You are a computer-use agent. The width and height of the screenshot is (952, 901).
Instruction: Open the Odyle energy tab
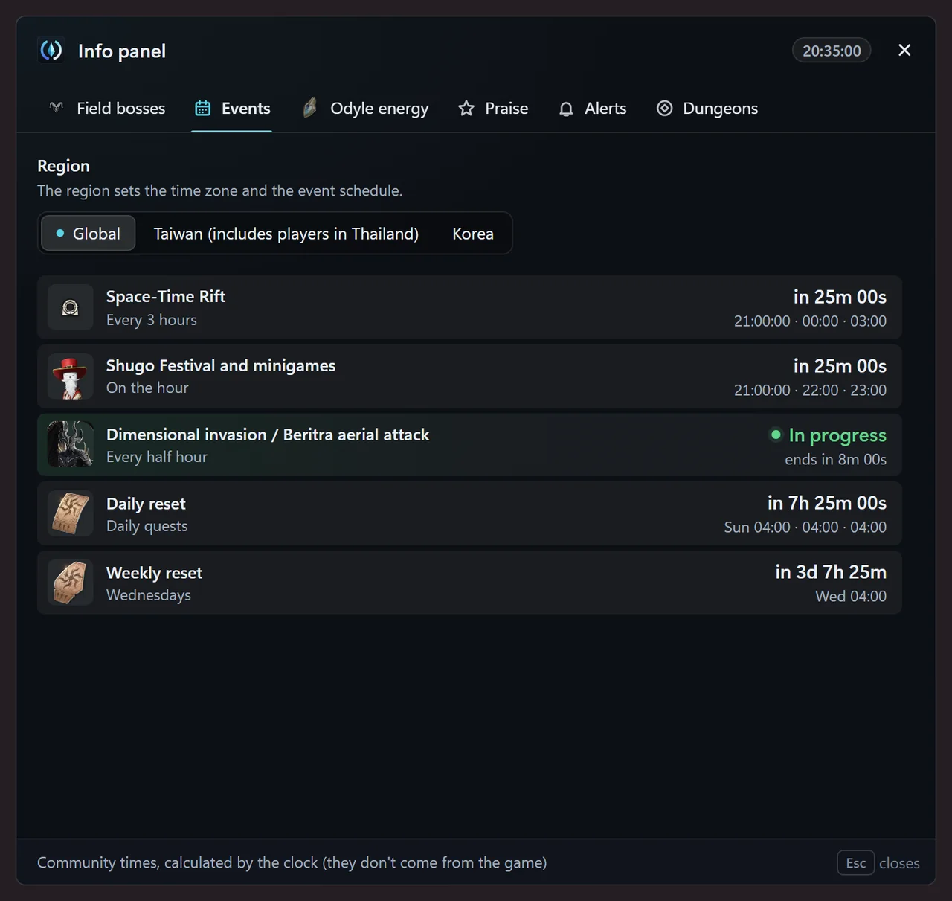366,109
